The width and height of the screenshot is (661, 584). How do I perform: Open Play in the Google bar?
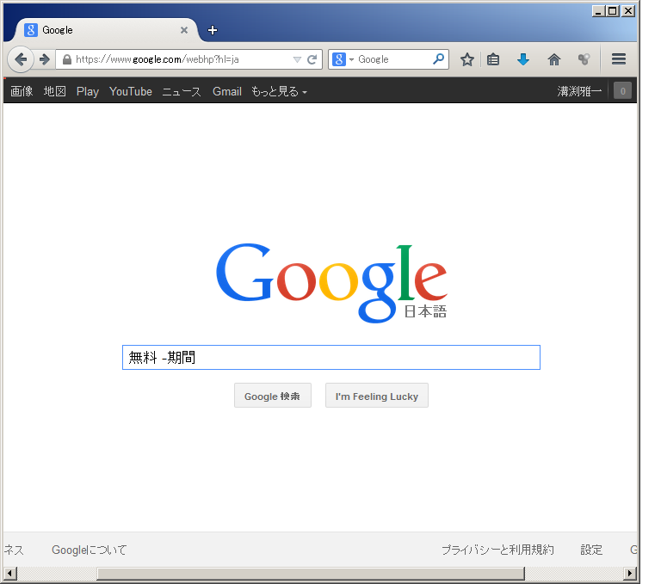(87, 91)
